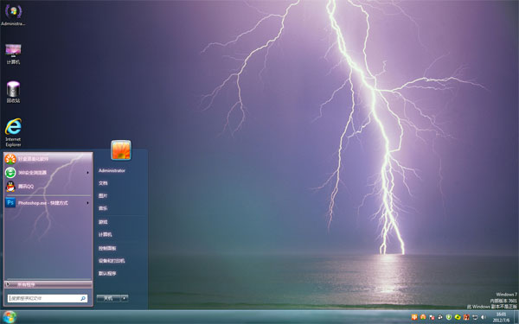519x324 pixels.
Task: Click the red and white tray icon
Action: coord(466,317)
